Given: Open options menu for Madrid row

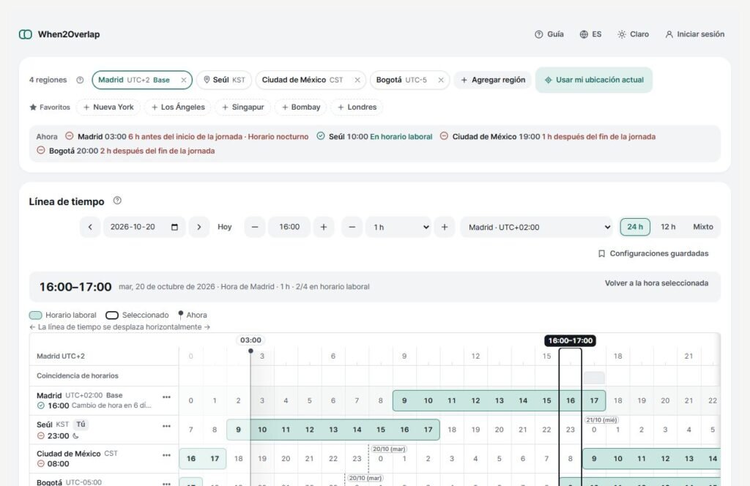Looking at the screenshot, I should point(166,397).
